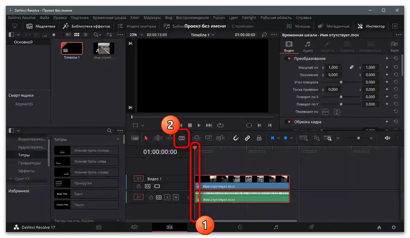Image resolution: width=410 pixels, height=238 pixels.
Task: Open the Media page icon in the bottom bar
Action: [x=98, y=227]
